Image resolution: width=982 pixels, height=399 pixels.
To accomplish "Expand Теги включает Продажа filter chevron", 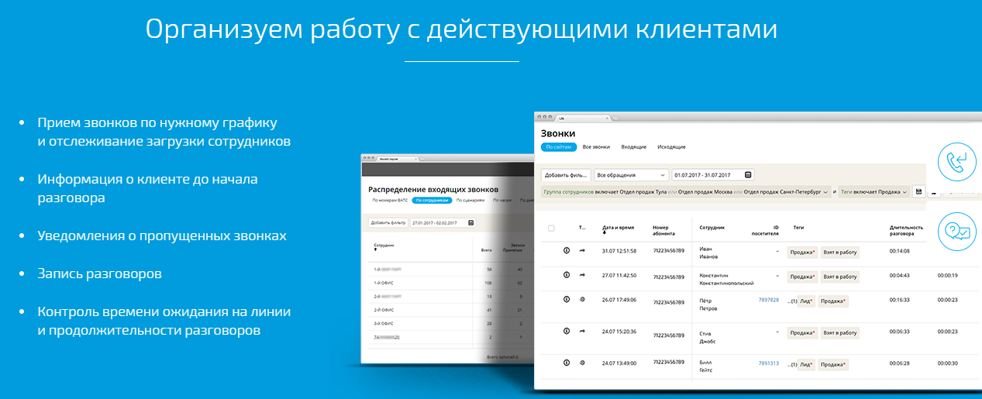I will tap(905, 191).
